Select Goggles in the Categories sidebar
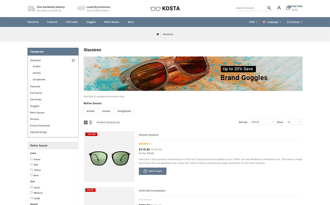 35,106
